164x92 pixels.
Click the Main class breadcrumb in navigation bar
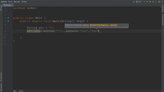[24, 2]
